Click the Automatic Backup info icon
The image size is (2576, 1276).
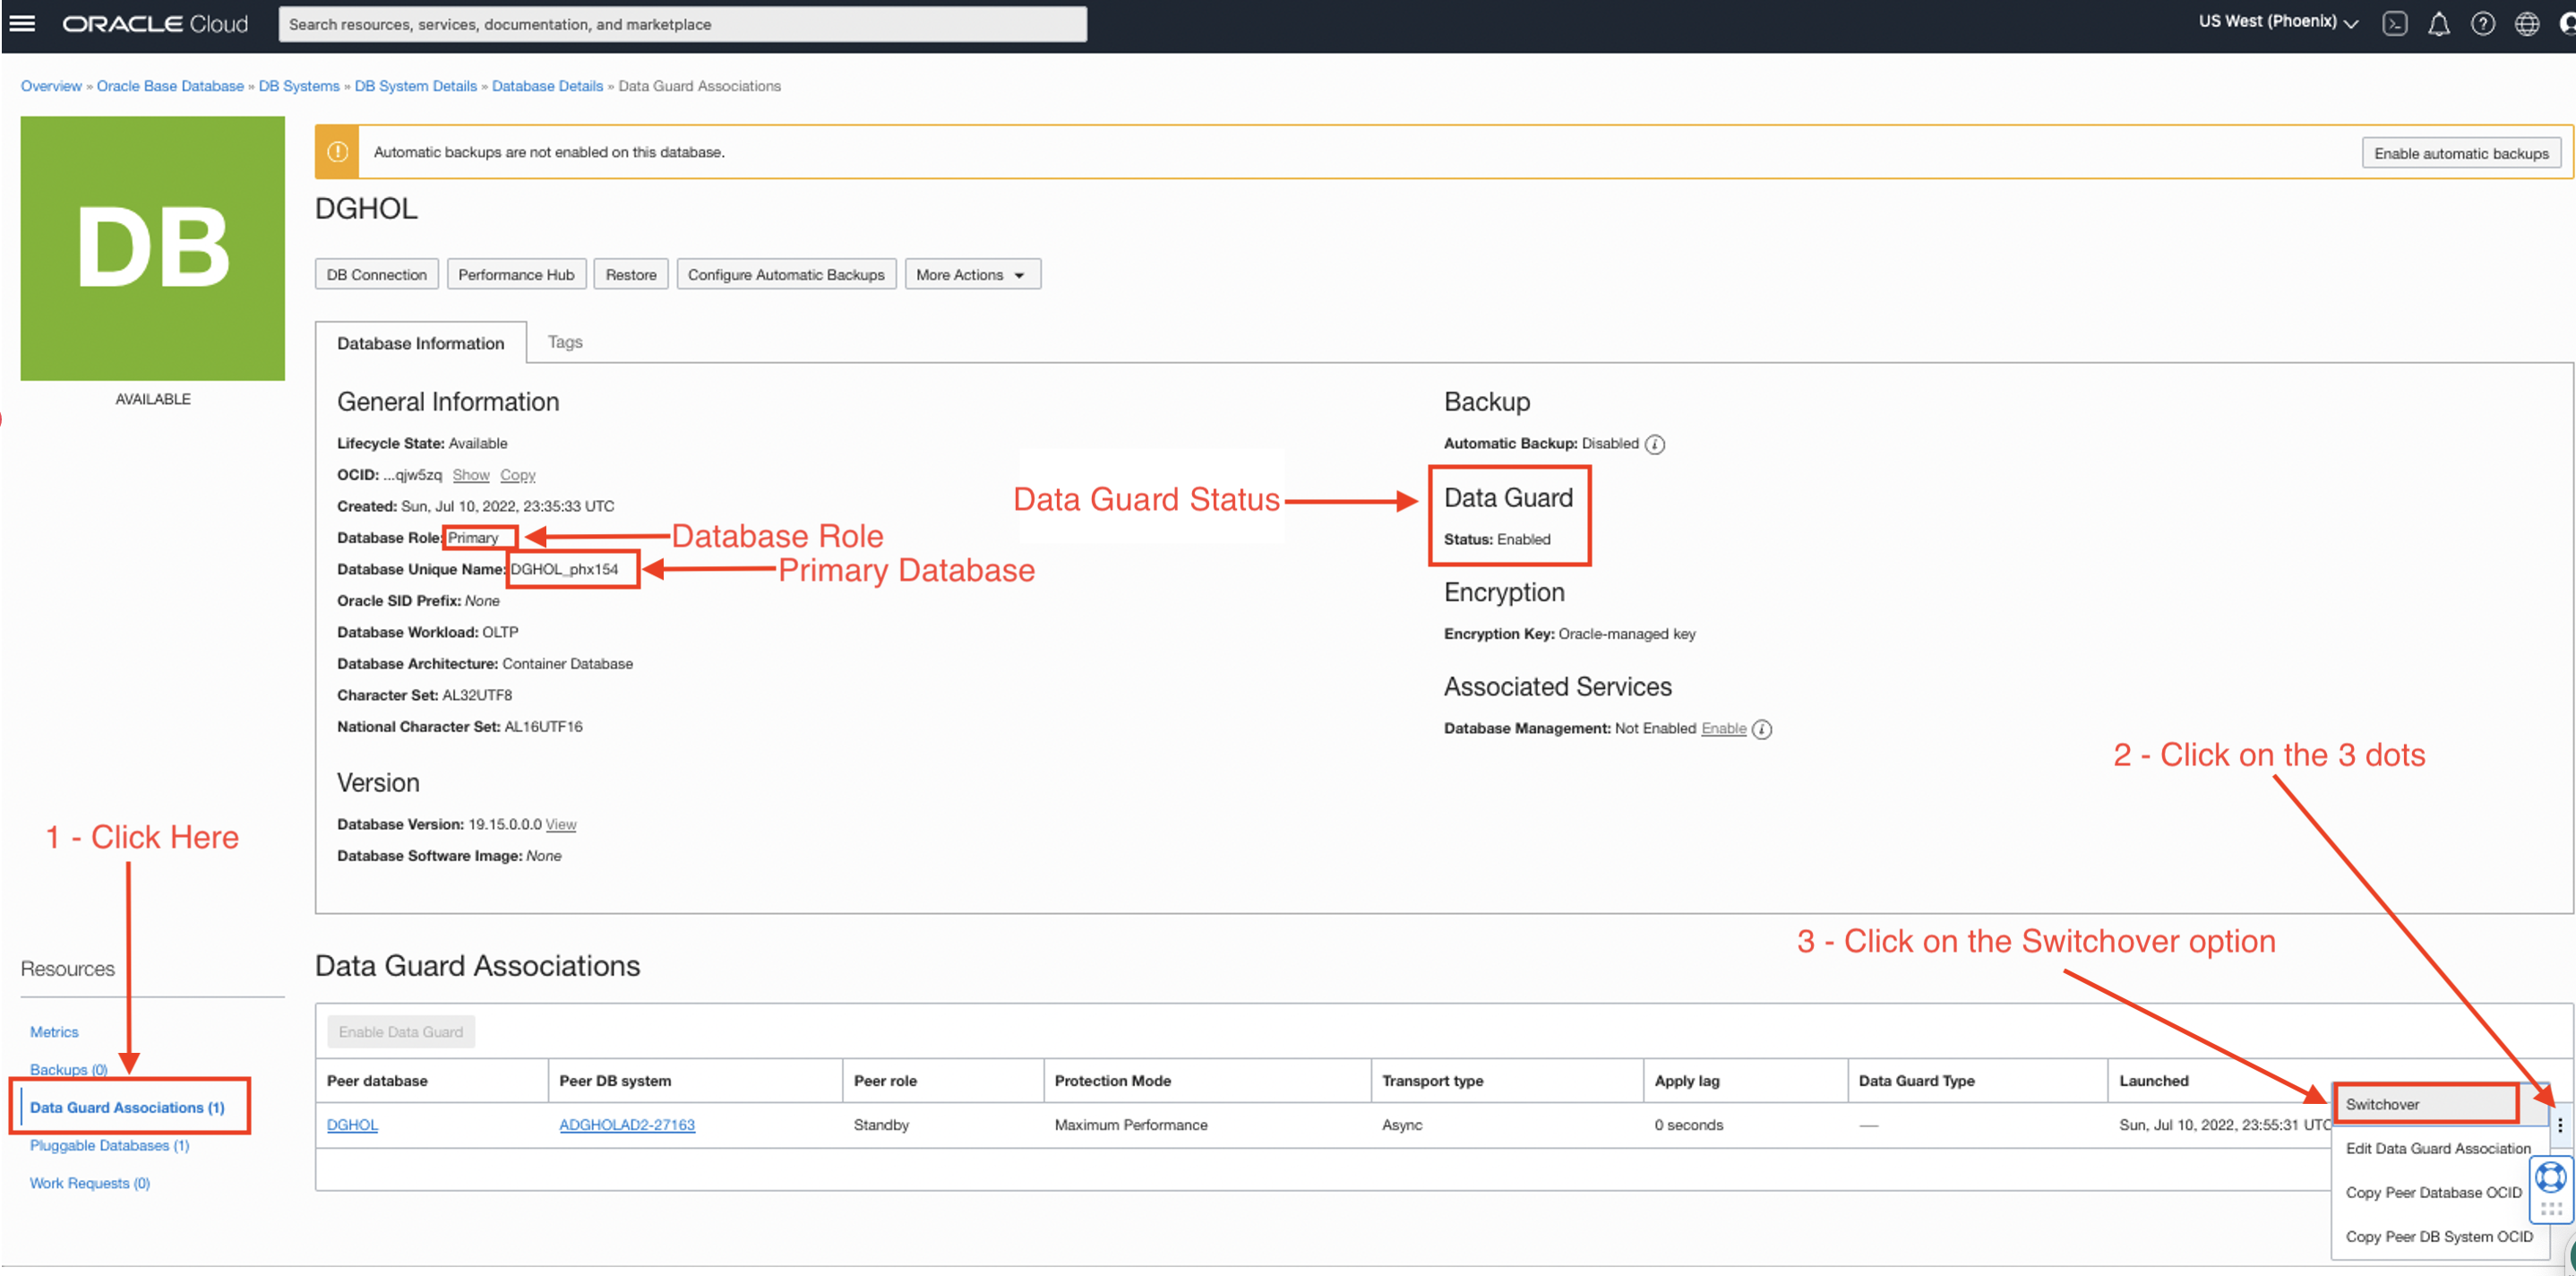pyautogui.click(x=1655, y=444)
